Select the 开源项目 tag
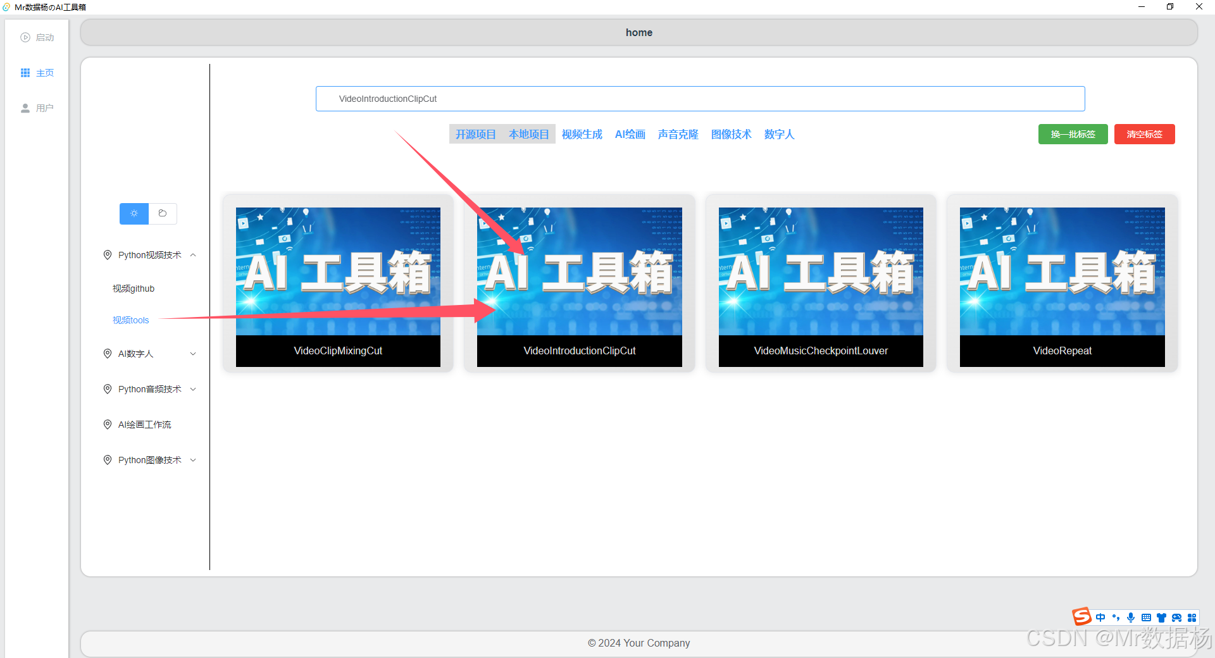This screenshot has width=1215, height=658. (476, 134)
